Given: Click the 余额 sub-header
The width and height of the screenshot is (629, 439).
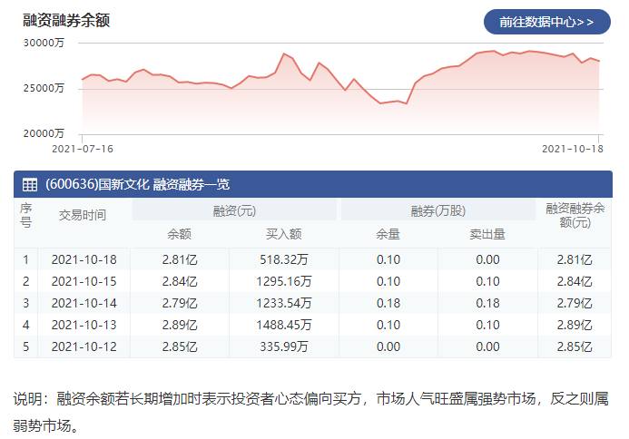Looking at the screenshot, I should [180, 234].
